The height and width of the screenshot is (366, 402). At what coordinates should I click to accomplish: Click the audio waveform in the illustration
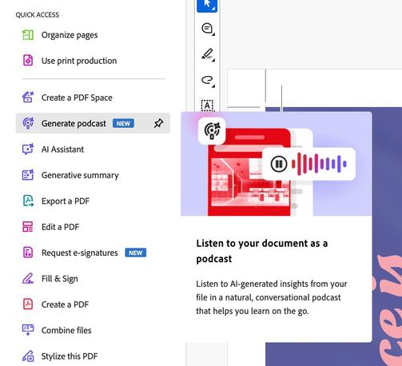coord(319,164)
